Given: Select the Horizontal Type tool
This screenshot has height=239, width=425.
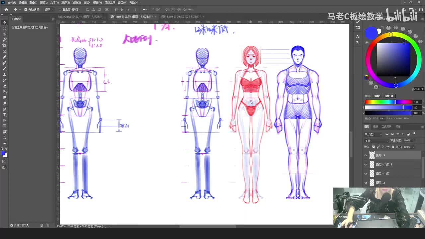Looking at the screenshot, I should 5,115.
